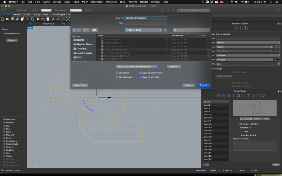Expand the save dialog collapse chevron button
282x176 pixels.
165,30
